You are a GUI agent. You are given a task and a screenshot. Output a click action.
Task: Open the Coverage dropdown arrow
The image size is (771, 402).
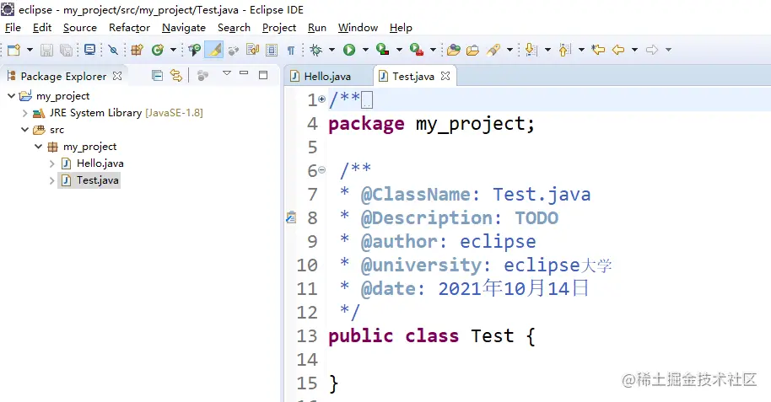click(x=399, y=50)
